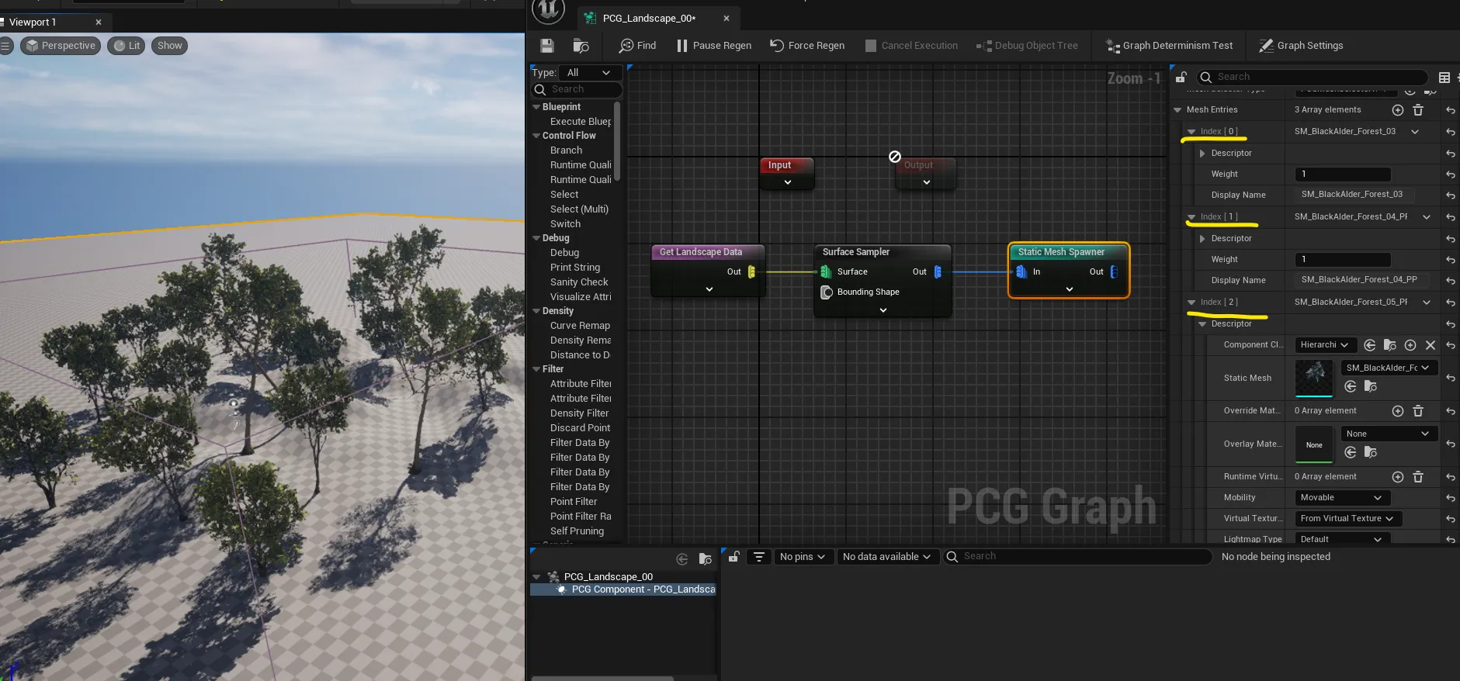1460x681 pixels.
Task: Clear the Component Class with the X icon
Action: [x=1431, y=345]
